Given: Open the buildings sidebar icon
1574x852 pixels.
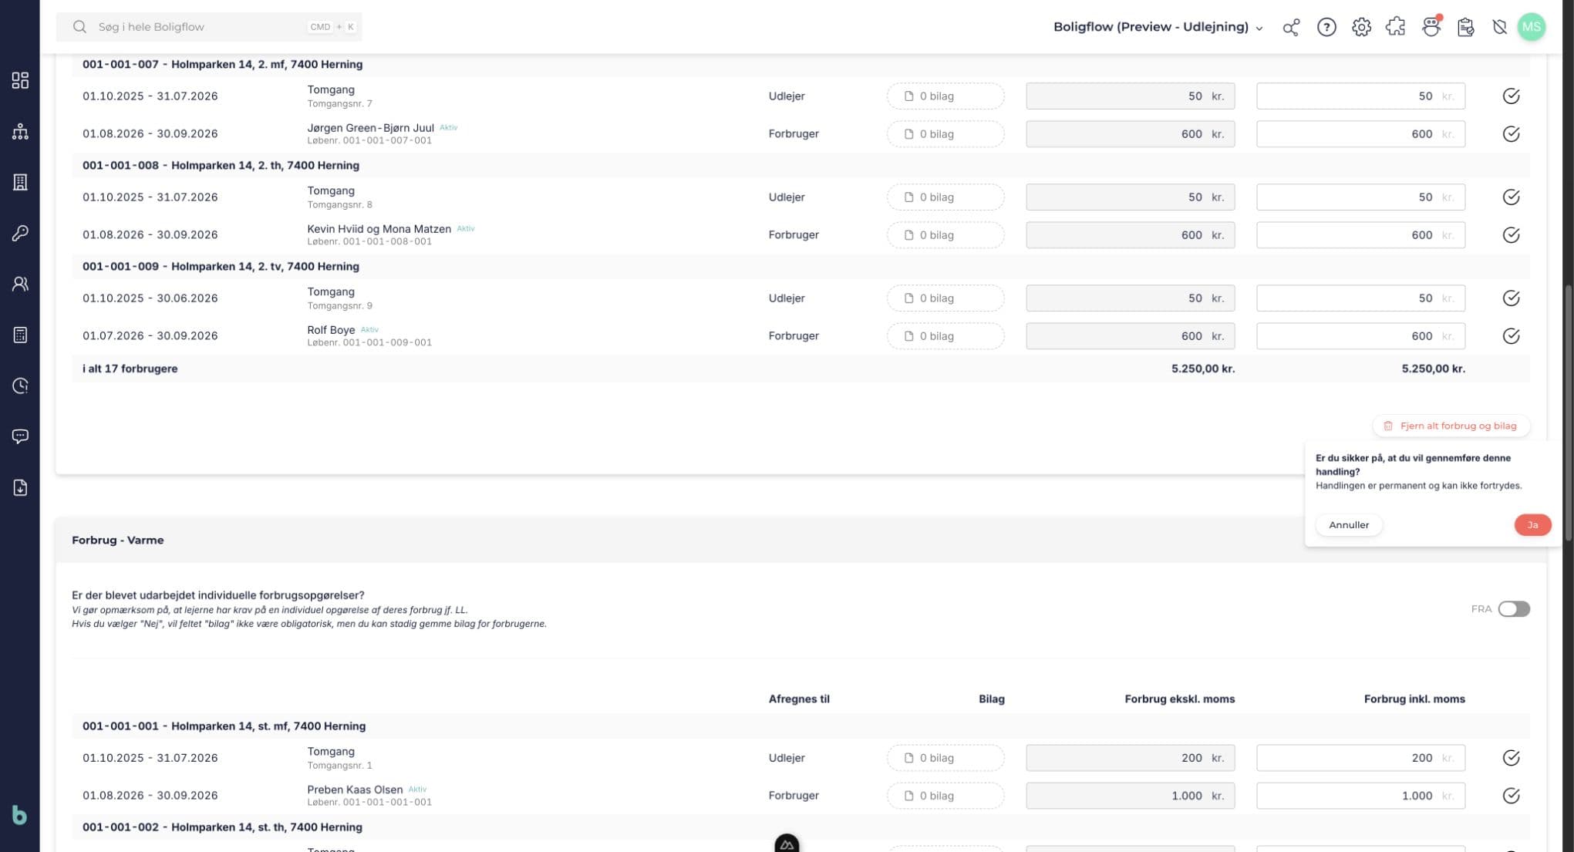Looking at the screenshot, I should click(x=20, y=182).
